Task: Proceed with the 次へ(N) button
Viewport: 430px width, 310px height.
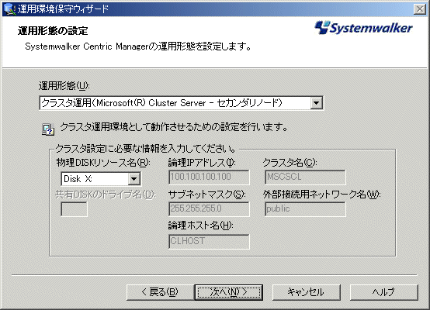Action: click(x=229, y=292)
